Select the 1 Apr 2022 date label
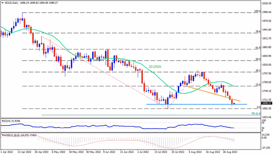The height and width of the screenshot is (155, 273). click(7, 152)
